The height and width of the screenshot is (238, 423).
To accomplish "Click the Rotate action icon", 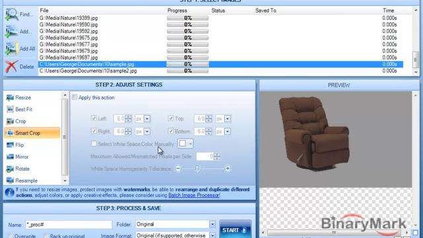I will coord(10,169).
